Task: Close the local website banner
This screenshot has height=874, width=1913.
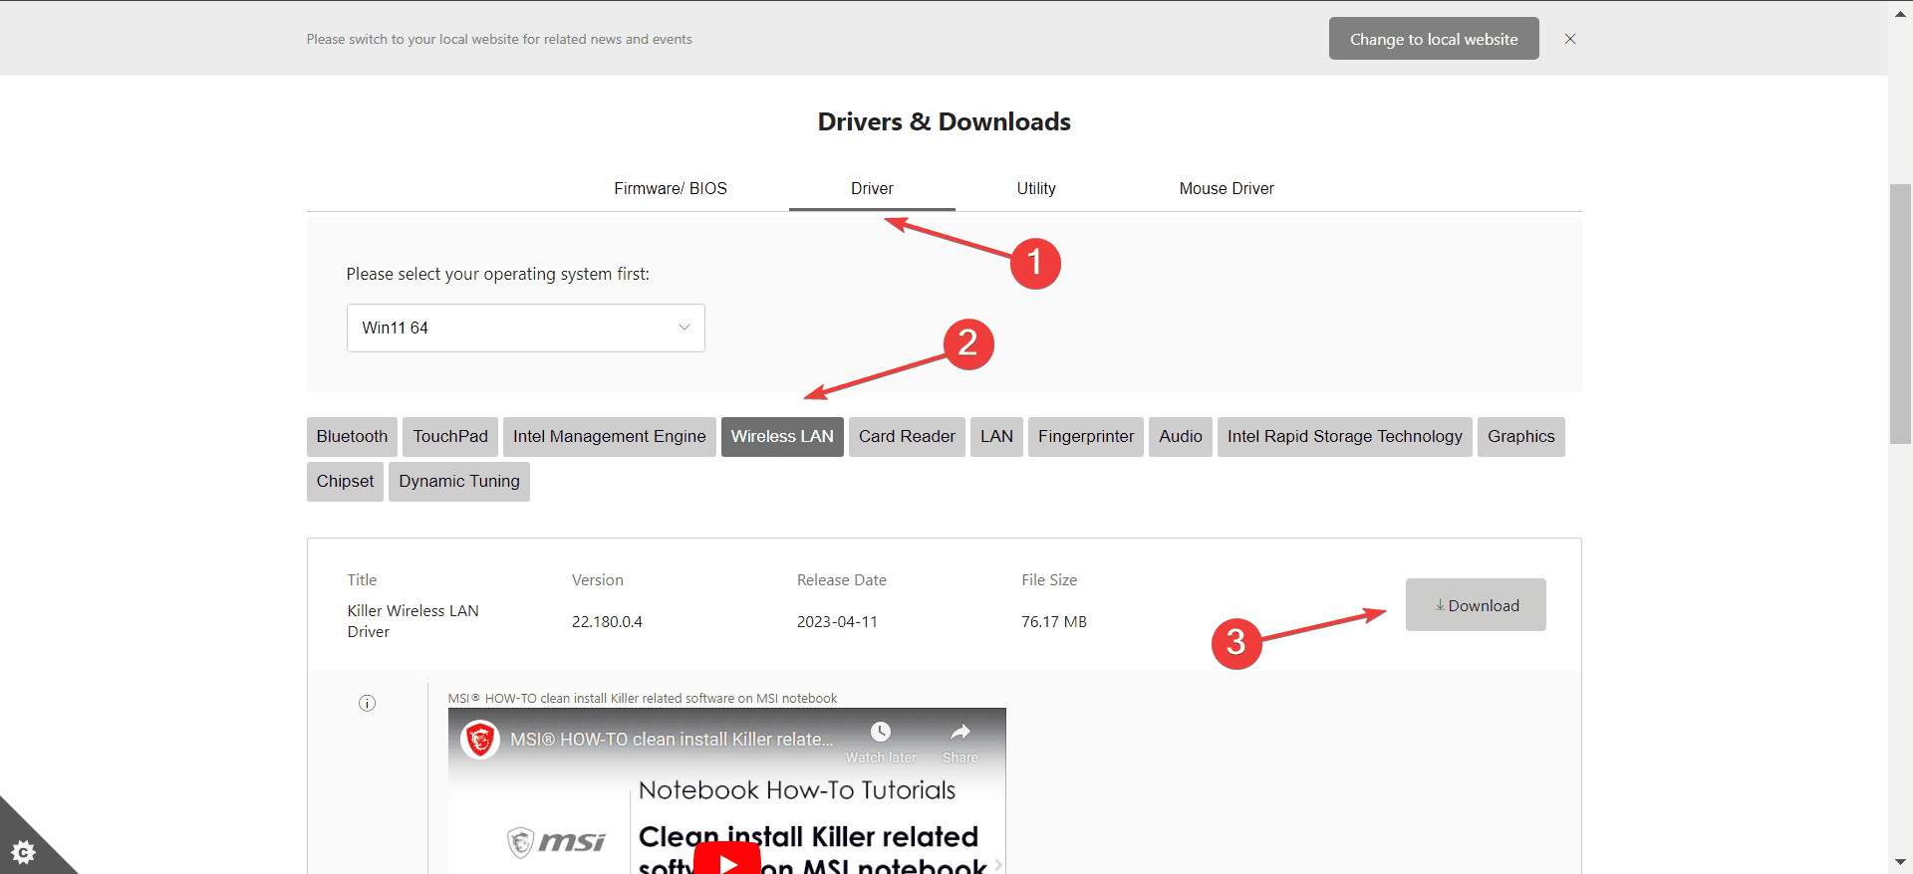Action: [1570, 39]
